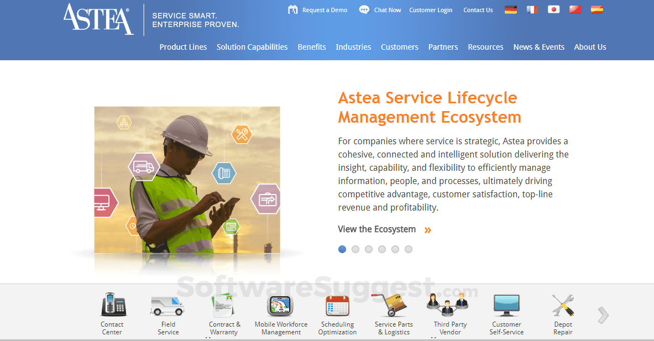The width and height of the screenshot is (654, 341).
Task: Open Field Service via the truck icon
Action: click(168, 304)
